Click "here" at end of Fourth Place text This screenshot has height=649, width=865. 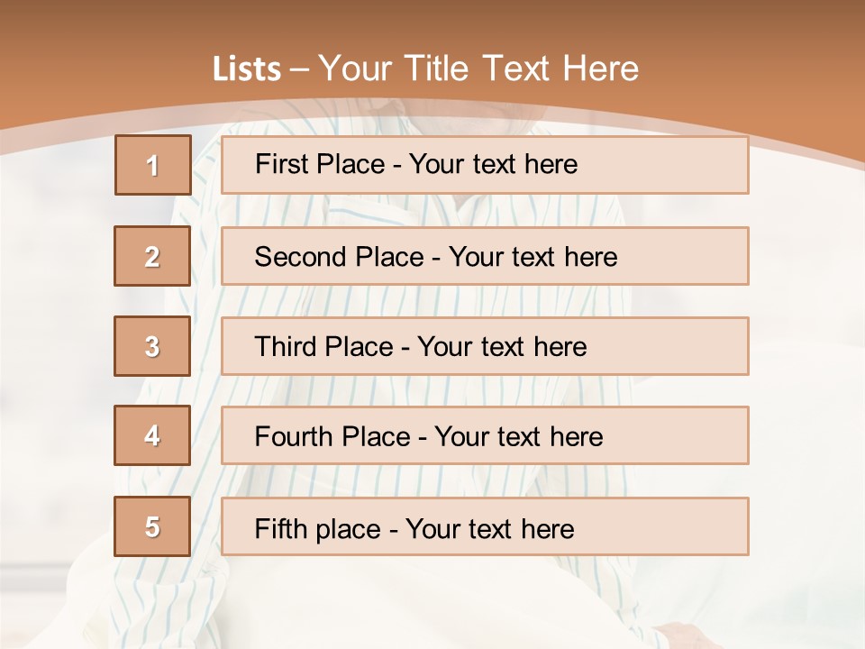576,437
